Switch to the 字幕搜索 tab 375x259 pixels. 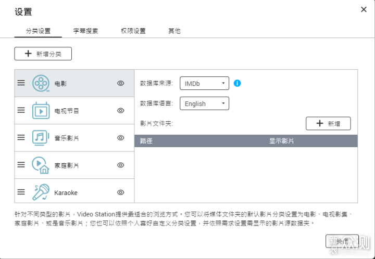pyautogui.click(x=85, y=31)
